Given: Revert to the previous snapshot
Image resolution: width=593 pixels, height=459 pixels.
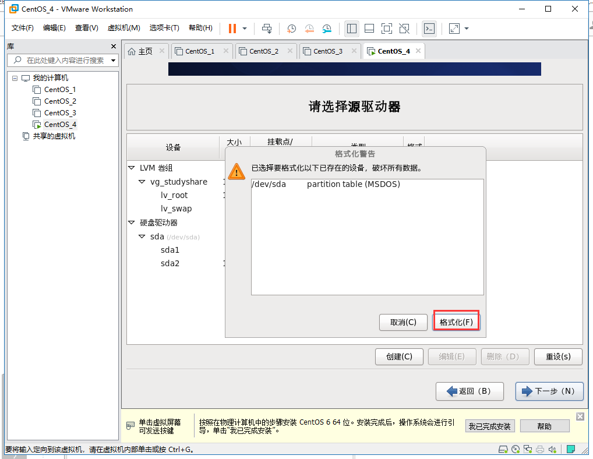Looking at the screenshot, I should coord(309,29).
